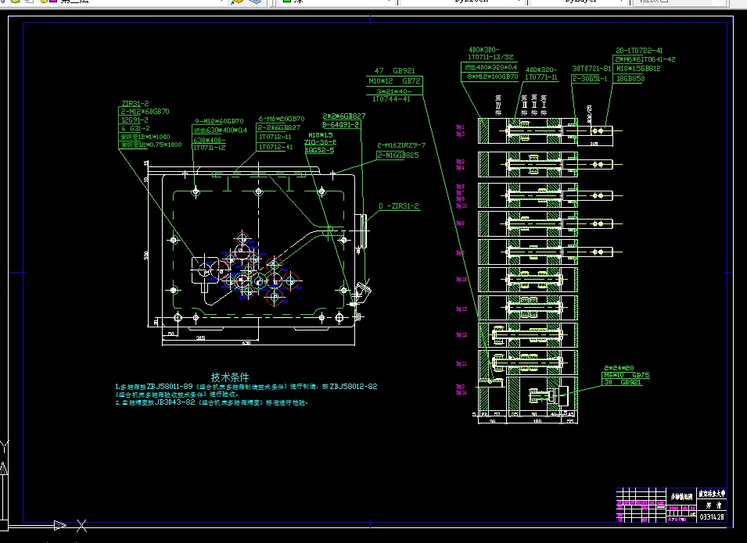Select the M10*12 GB72 callout
Image resolution: width=747 pixels, height=543 pixels.
click(394, 81)
